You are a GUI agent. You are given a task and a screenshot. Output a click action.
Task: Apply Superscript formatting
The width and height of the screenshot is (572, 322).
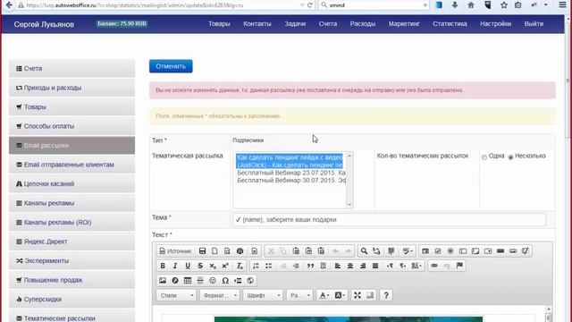(225, 266)
